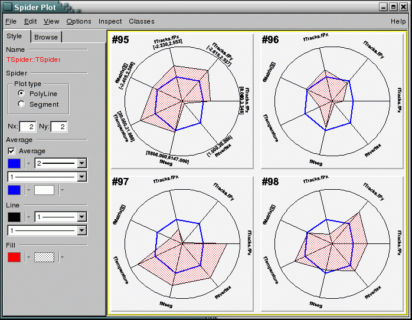Click the fTemperature label in plot #97
The width and height of the screenshot is (412, 320).
[121, 270]
